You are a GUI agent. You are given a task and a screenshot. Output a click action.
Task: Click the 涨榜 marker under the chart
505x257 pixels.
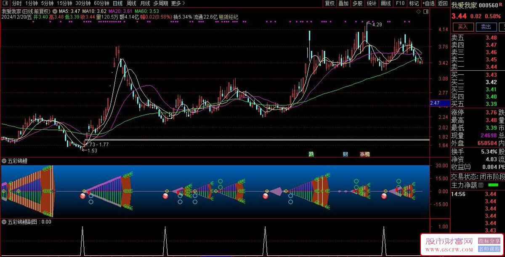364,154
